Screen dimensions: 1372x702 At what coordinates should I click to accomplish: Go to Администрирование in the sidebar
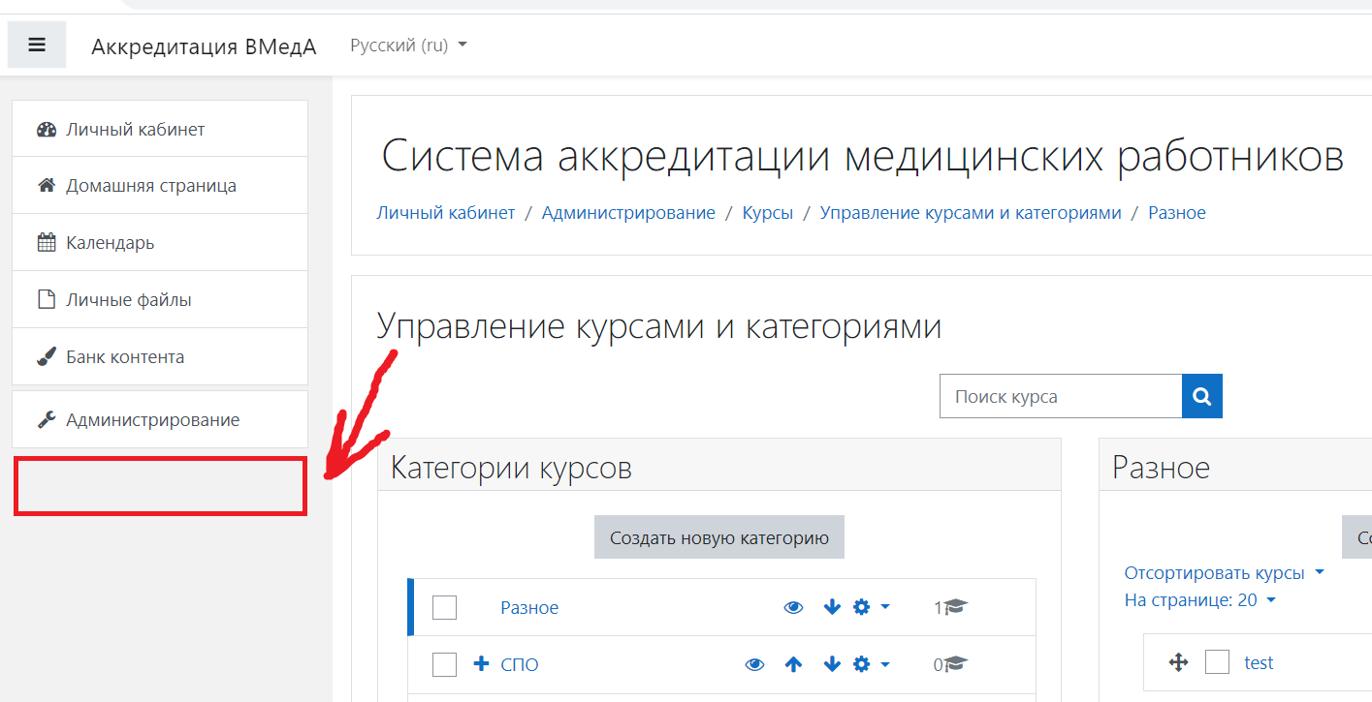click(152, 420)
